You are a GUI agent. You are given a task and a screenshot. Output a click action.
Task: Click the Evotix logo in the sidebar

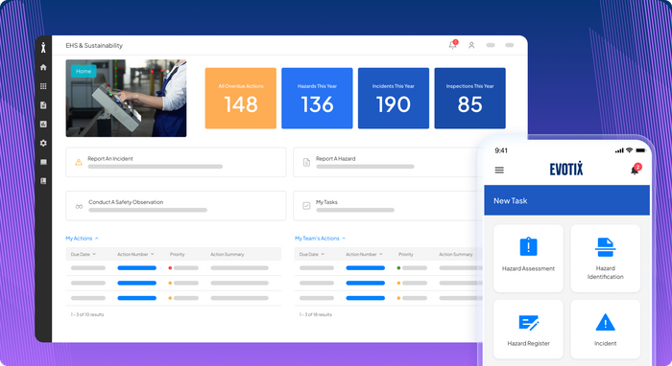click(43, 48)
